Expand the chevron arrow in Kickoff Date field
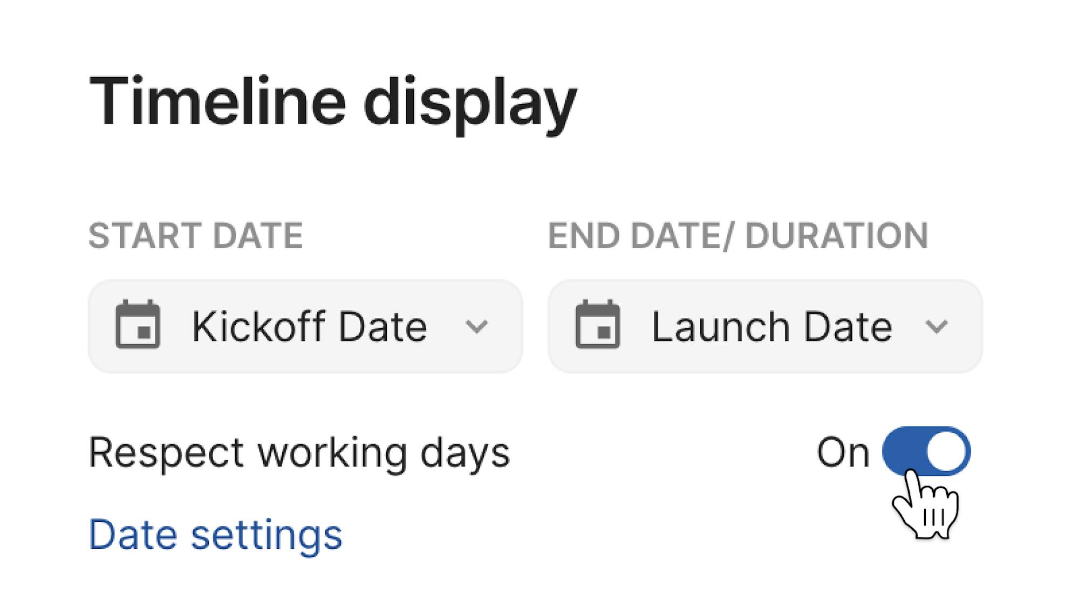Viewport: 1079px width, 607px height. (x=476, y=326)
